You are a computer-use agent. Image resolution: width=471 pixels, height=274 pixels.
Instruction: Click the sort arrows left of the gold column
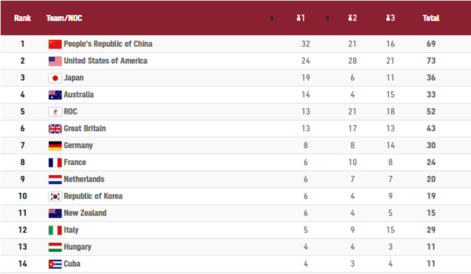(272, 19)
